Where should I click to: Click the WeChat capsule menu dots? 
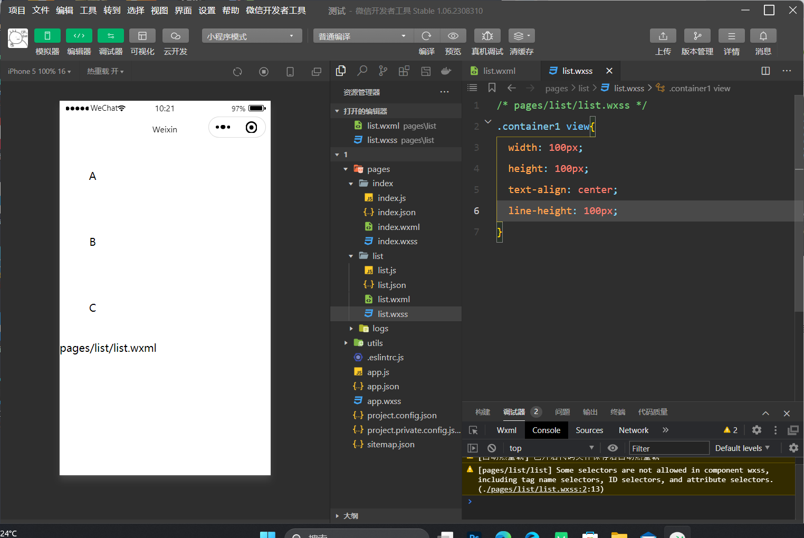[223, 127]
